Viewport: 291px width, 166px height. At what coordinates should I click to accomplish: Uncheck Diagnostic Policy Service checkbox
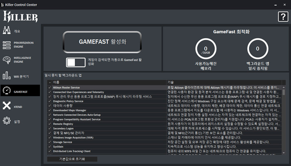[49, 101]
